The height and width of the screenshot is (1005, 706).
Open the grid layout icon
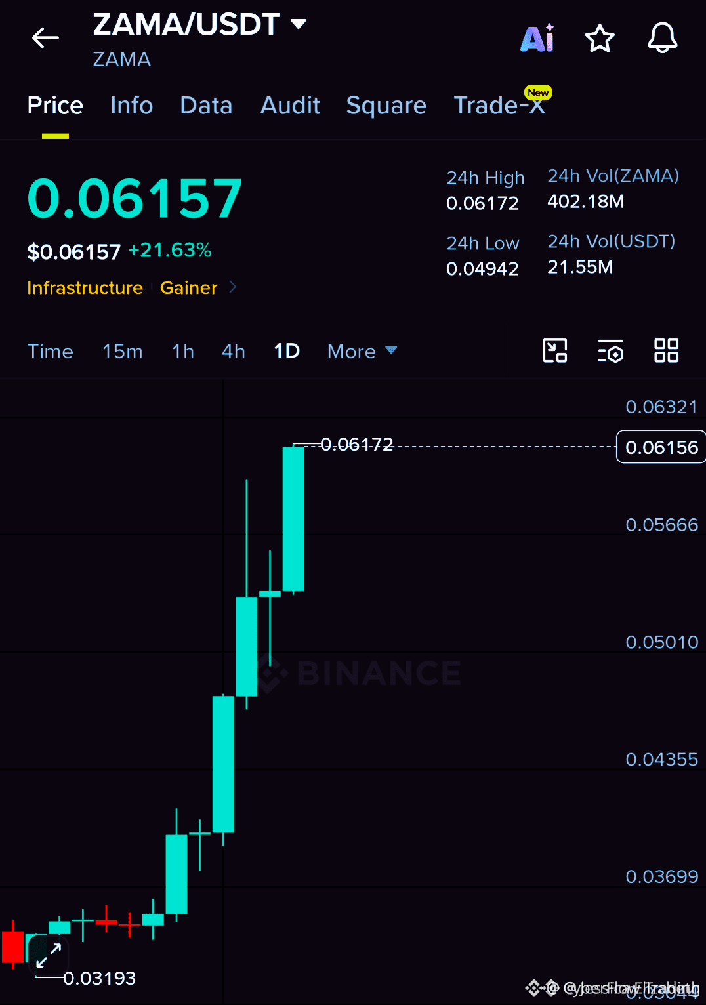coord(666,351)
